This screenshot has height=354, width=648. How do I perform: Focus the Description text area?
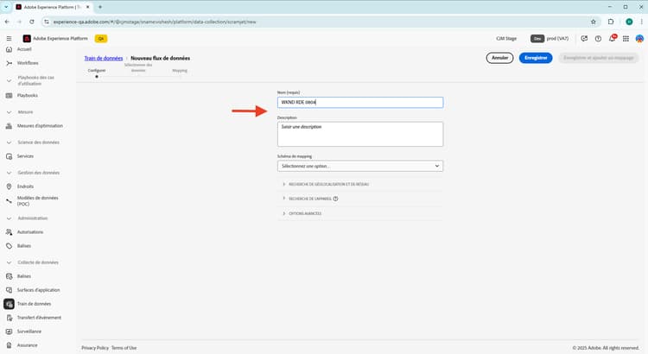[x=360, y=134]
